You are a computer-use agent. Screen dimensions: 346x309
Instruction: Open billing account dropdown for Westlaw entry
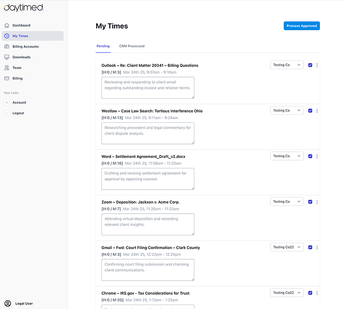coord(286,111)
